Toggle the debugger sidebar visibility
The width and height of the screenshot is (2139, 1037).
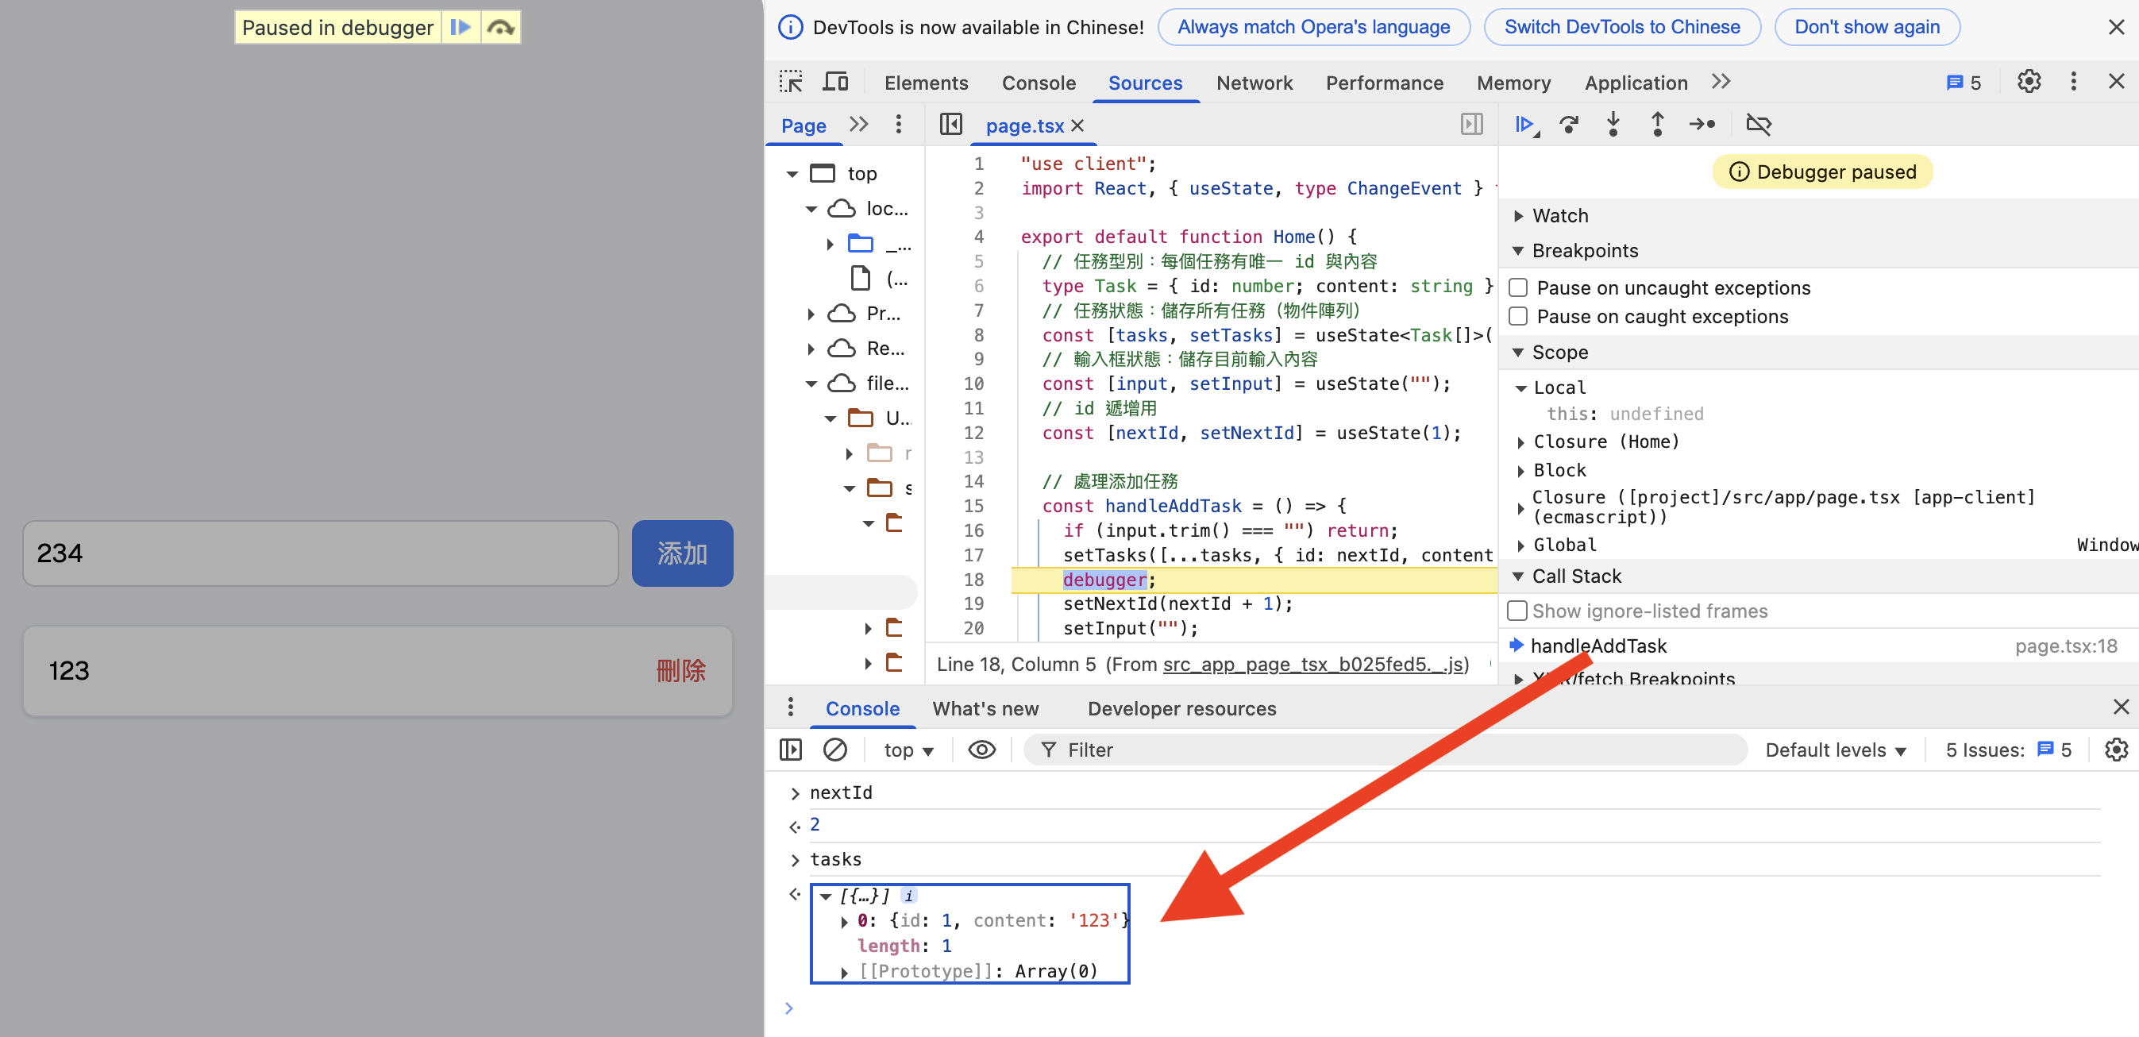tap(1471, 125)
